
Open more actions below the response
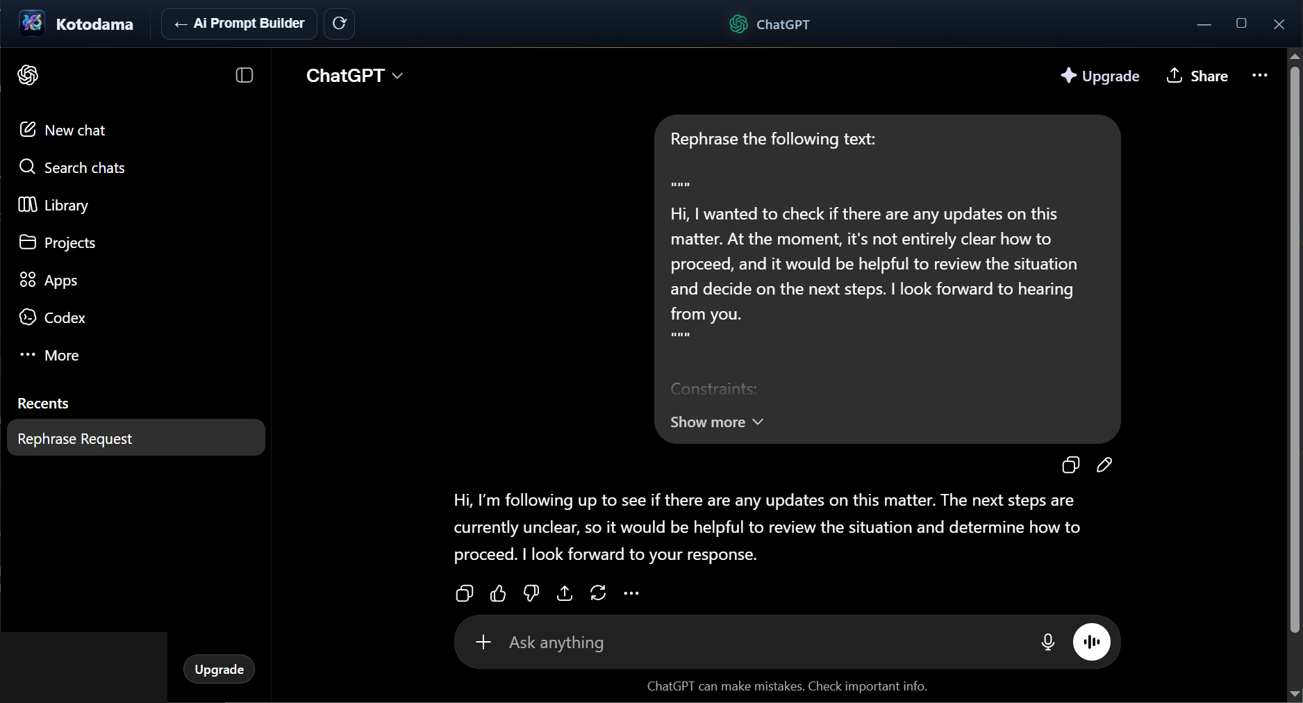pyautogui.click(x=631, y=593)
